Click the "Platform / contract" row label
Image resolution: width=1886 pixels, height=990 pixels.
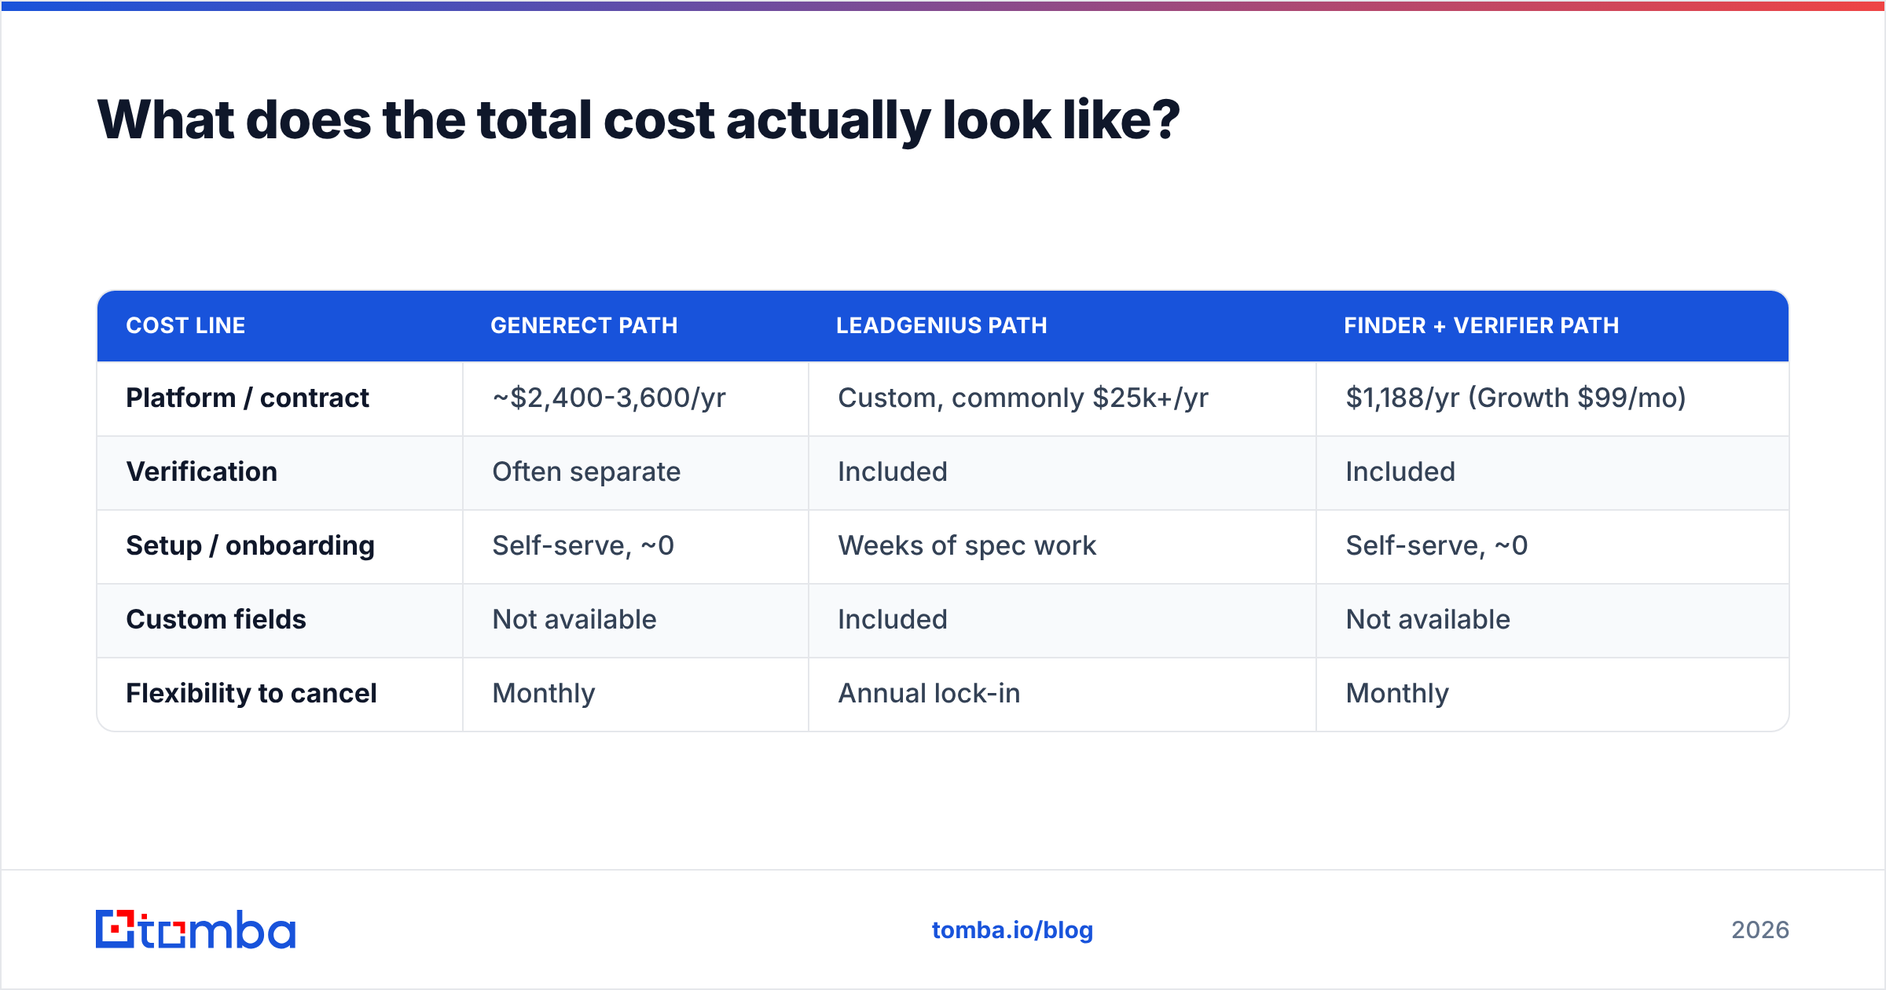[x=248, y=398]
